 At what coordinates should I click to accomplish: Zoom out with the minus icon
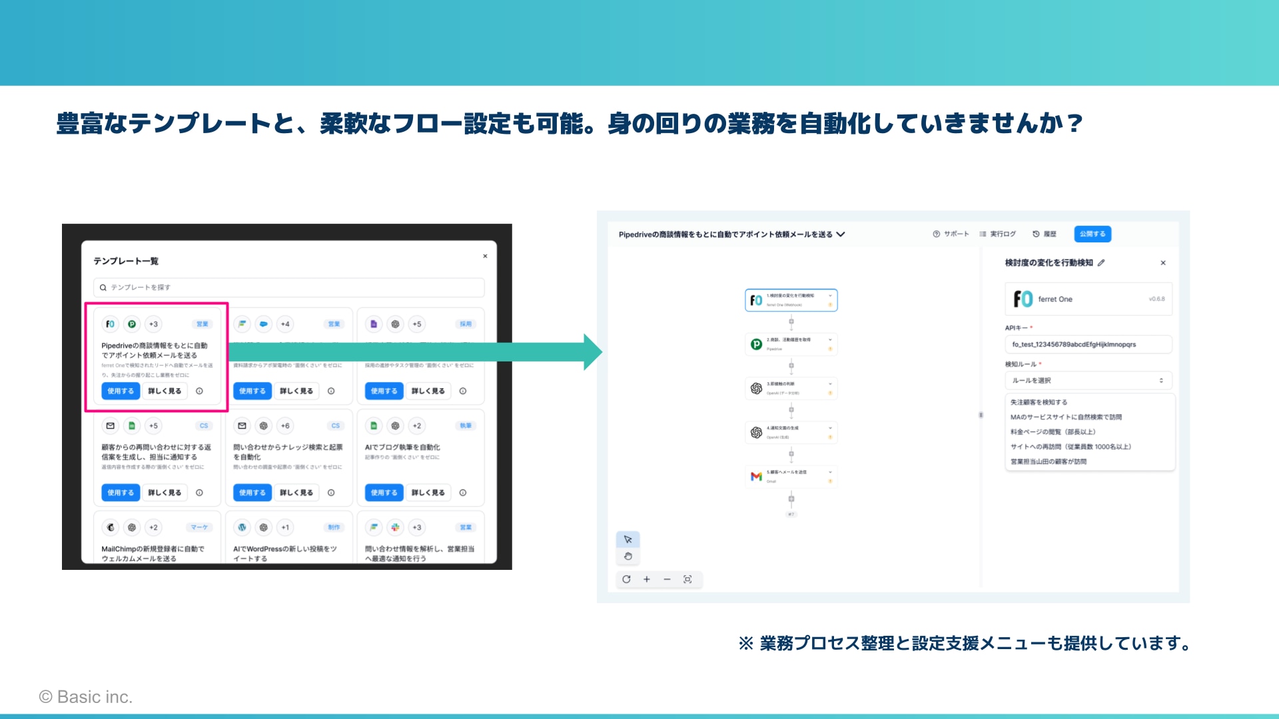[667, 579]
